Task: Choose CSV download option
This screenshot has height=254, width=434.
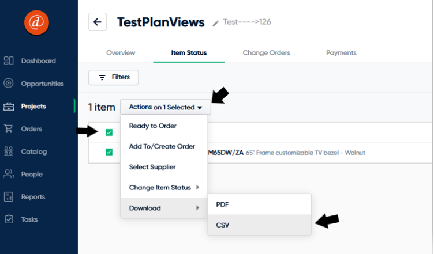Action: pos(259,225)
